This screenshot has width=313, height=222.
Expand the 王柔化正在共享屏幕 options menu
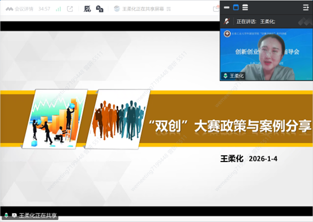click(169, 9)
